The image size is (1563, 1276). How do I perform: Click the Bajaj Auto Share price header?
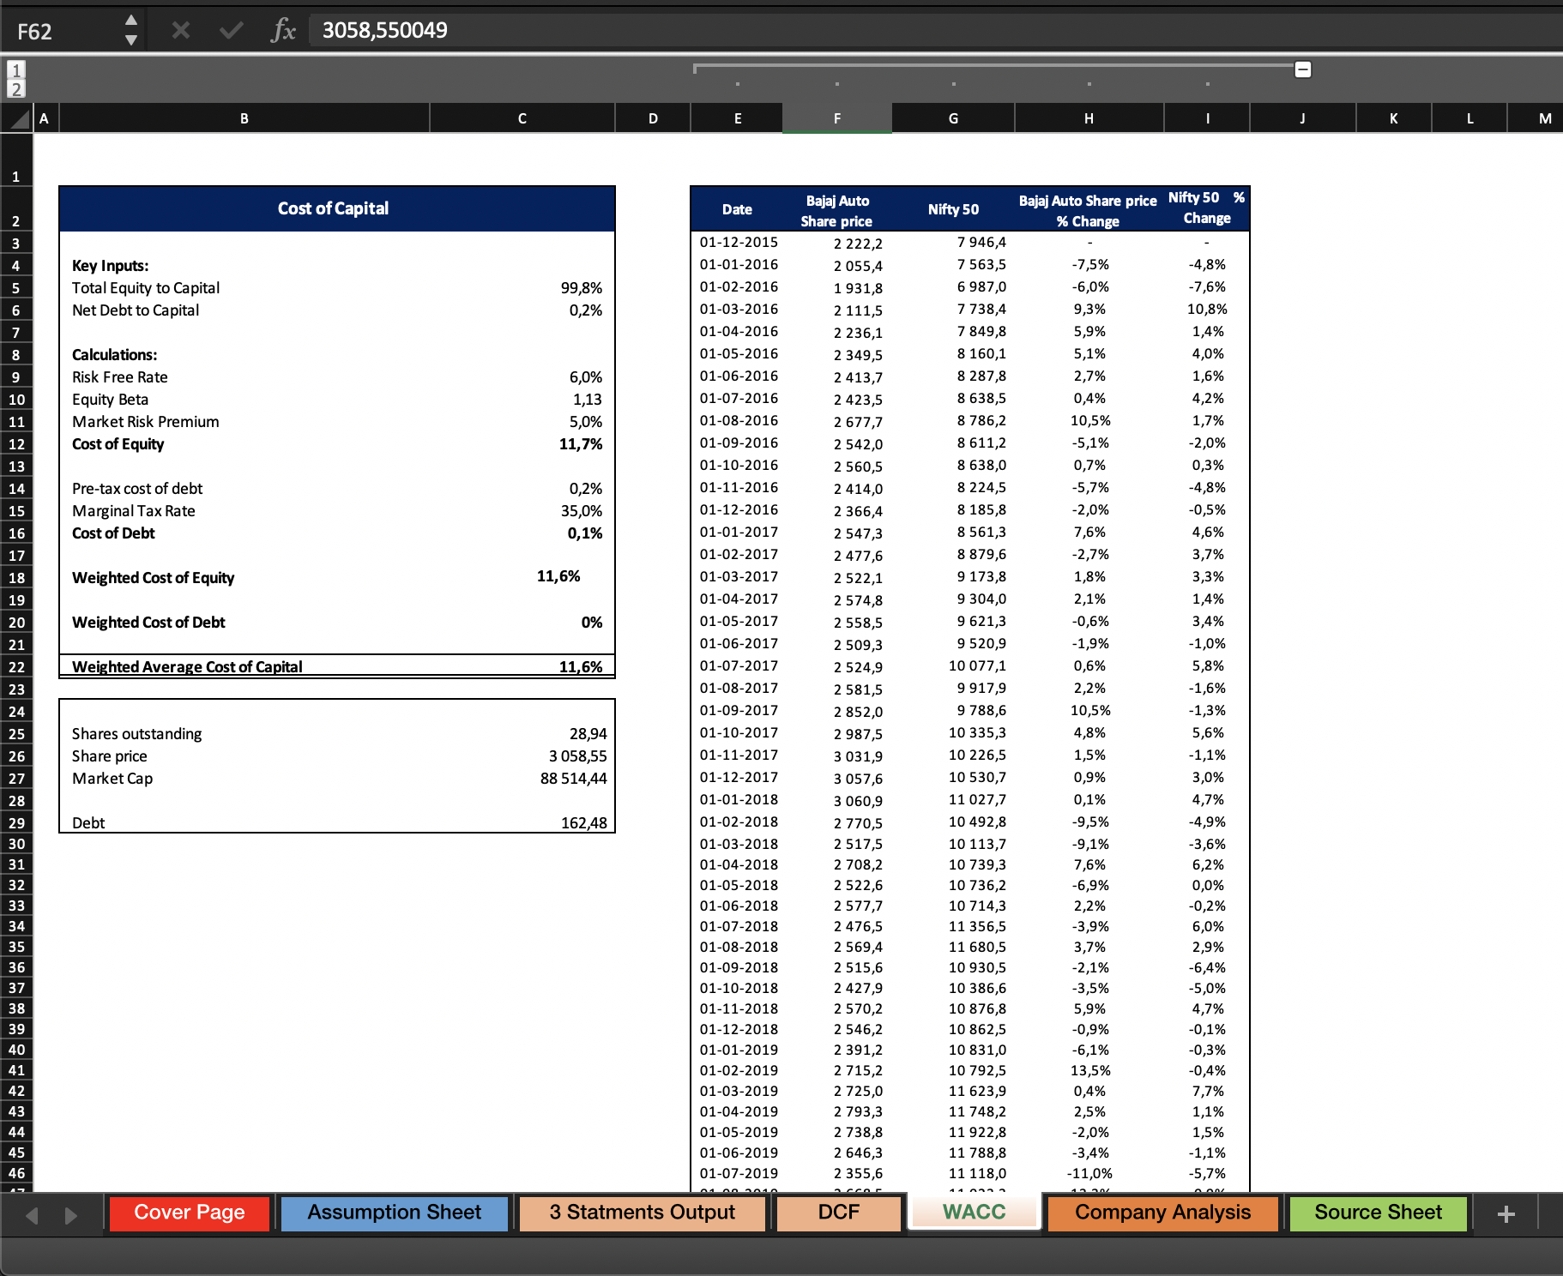pyautogui.click(x=837, y=211)
